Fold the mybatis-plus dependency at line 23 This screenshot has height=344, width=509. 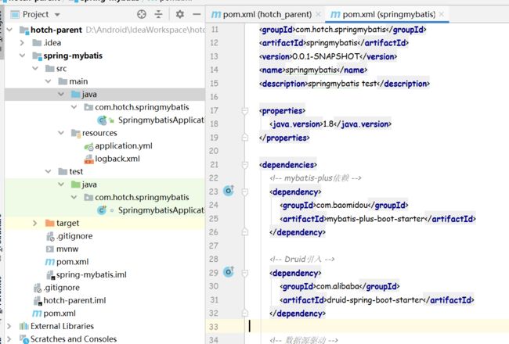(x=245, y=192)
